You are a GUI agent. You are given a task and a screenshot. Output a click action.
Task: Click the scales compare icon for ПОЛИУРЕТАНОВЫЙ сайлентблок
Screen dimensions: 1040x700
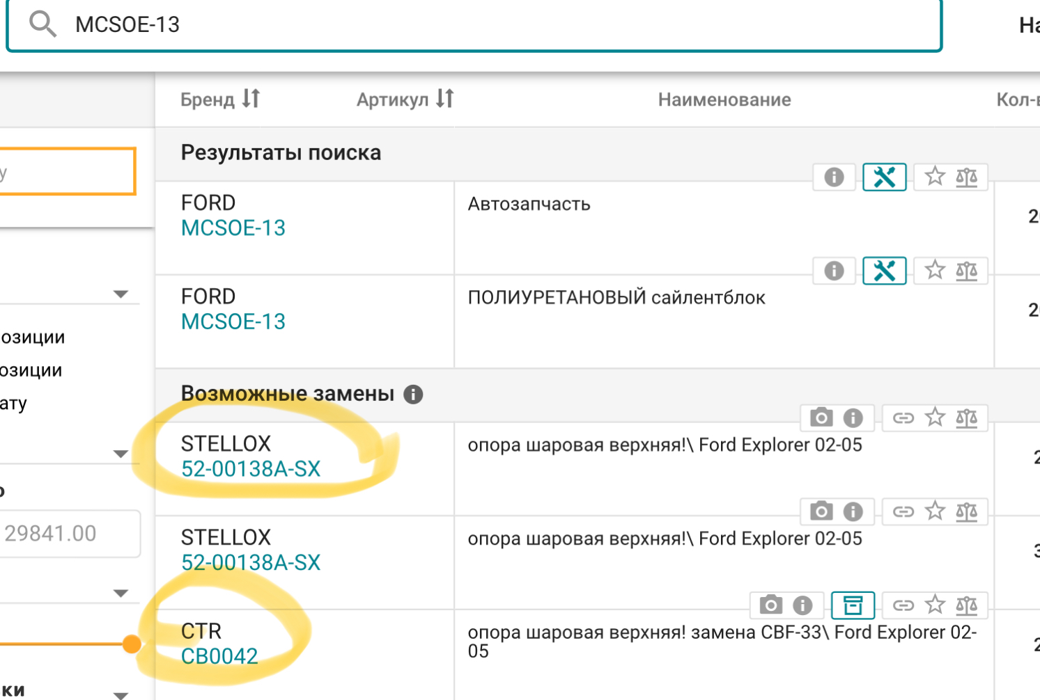pyautogui.click(x=967, y=271)
